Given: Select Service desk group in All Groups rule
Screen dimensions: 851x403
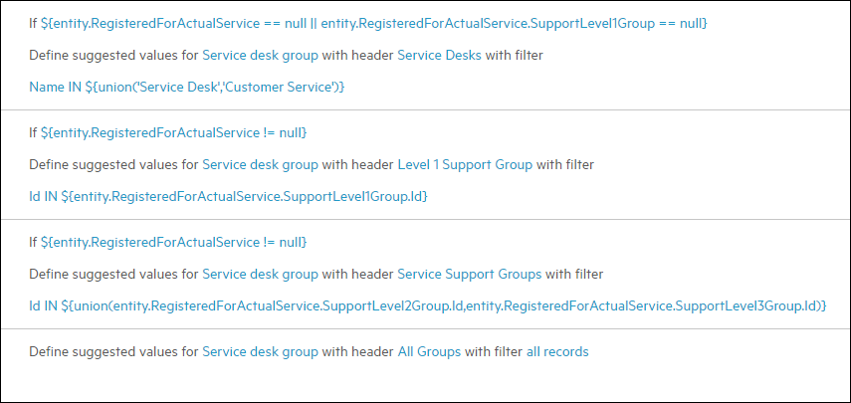Looking at the screenshot, I should coord(260,351).
